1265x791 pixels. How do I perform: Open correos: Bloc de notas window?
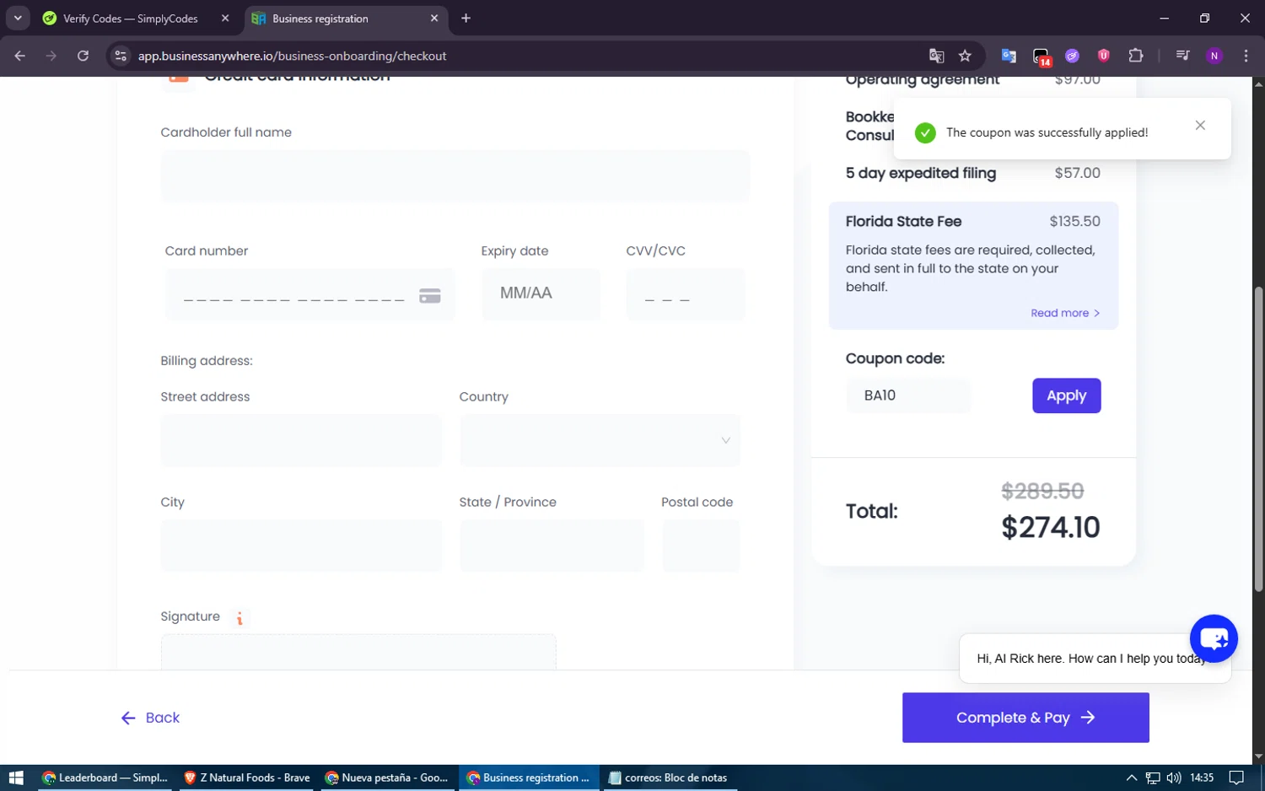669,778
